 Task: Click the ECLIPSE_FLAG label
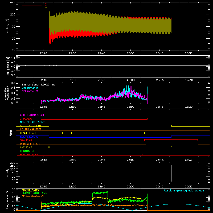point(29,137)
